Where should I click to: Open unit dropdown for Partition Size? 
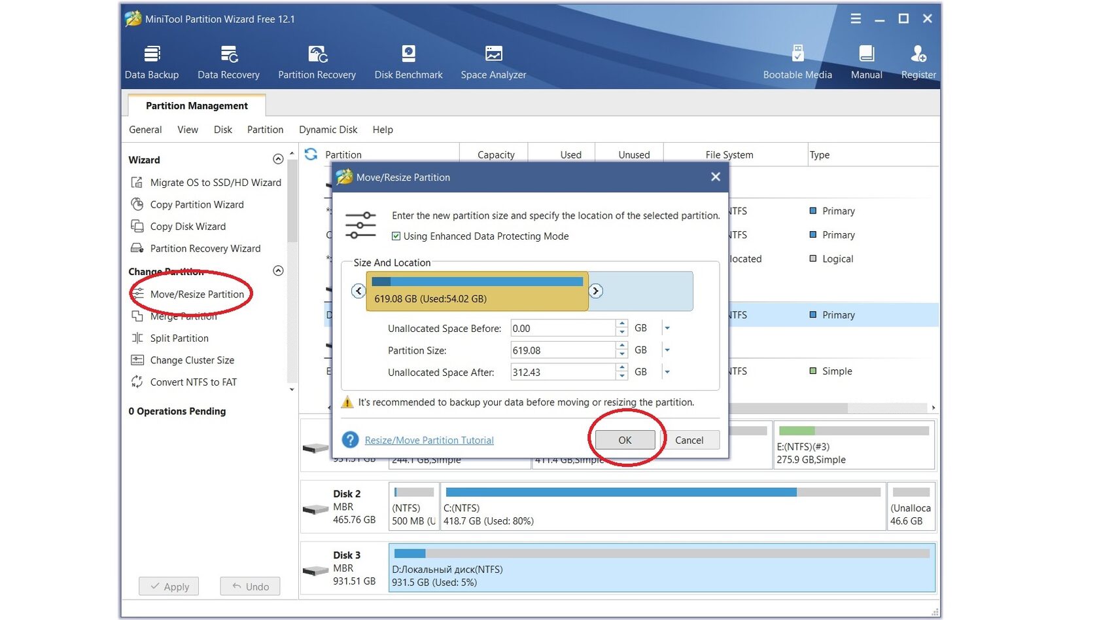pyautogui.click(x=667, y=350)
